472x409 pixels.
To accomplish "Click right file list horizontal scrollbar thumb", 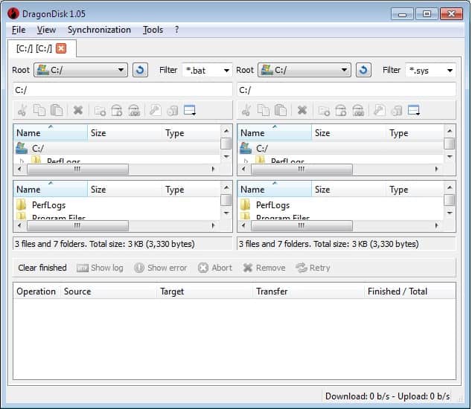I will pos(302,225).
